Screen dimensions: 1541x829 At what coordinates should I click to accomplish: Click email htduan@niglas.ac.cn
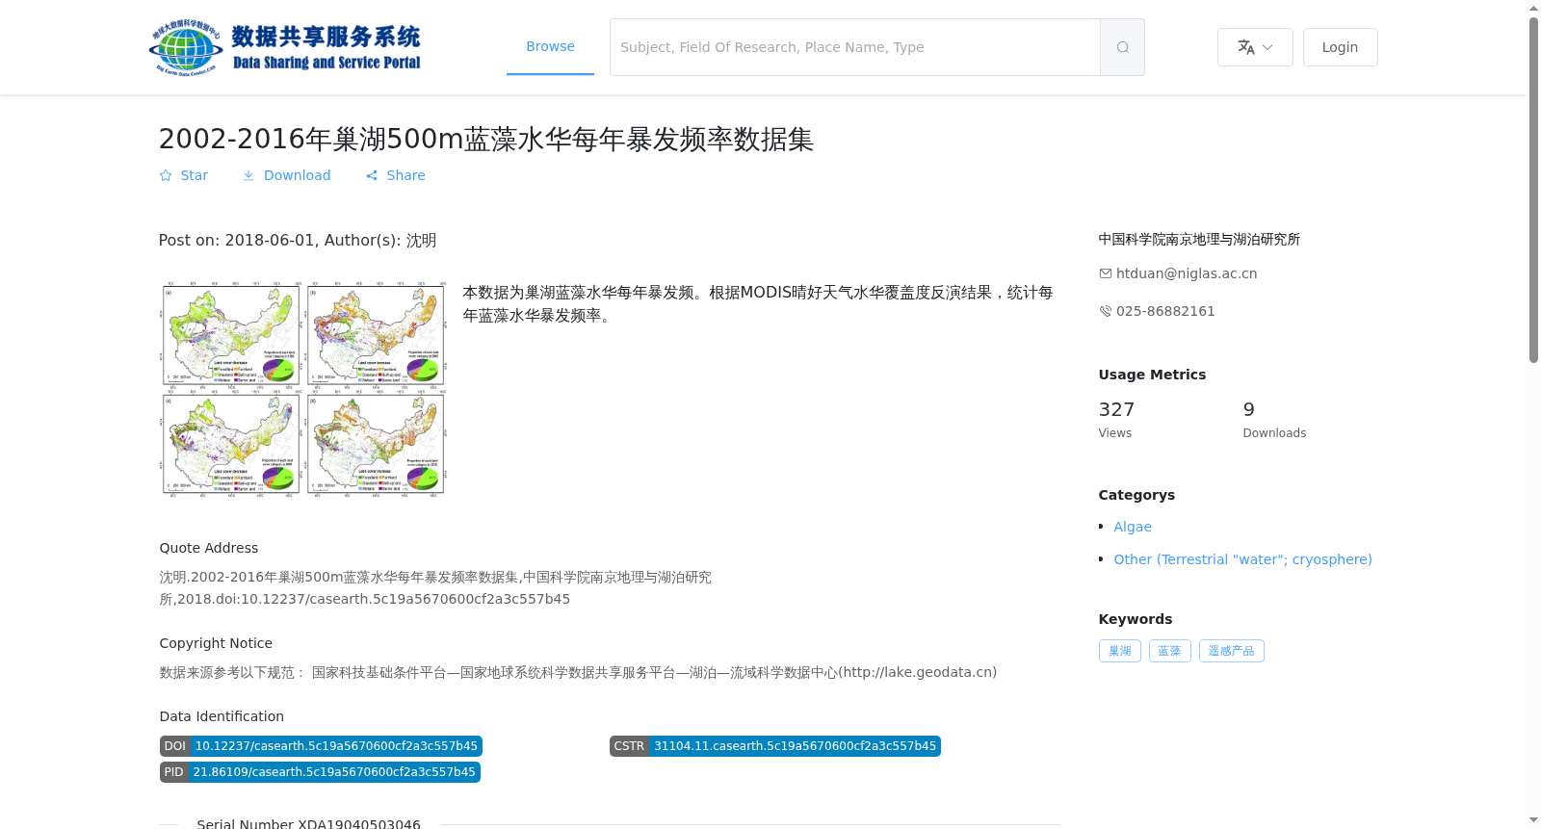point(1187,273)
